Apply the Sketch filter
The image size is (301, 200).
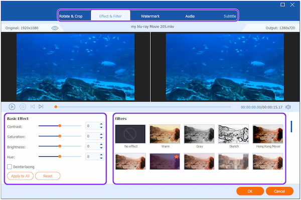coord(233,134)
